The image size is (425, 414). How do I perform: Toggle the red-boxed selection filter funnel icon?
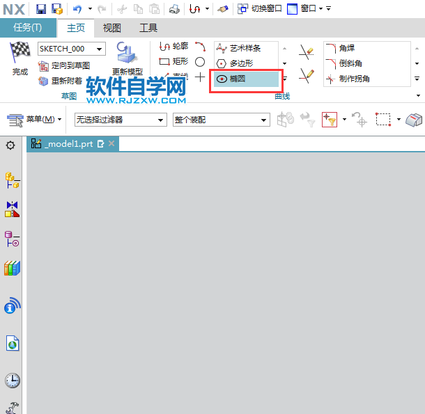click(x=330, y=120)
